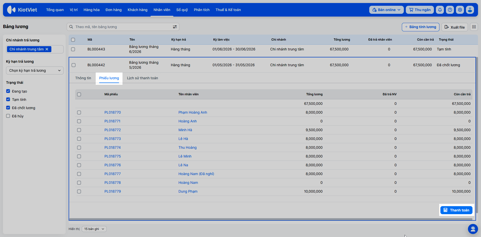Screen dimensions: 481x237
Task: Click the KiotViet logo
Action: click(x=22, y=10)
